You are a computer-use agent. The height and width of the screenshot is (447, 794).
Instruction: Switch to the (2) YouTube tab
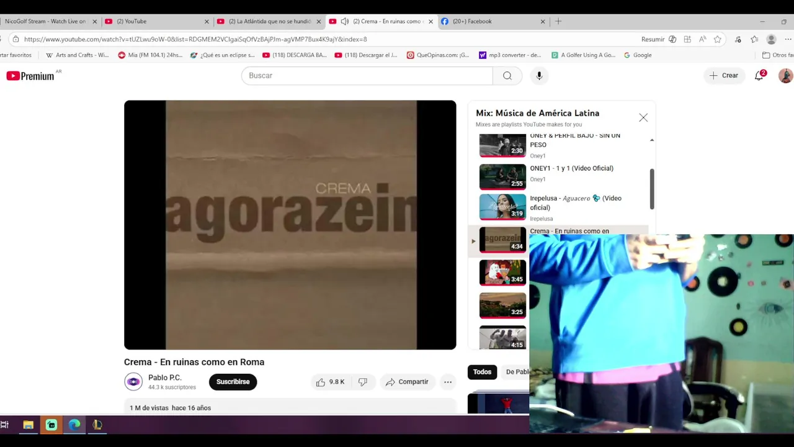click(x=158, y=21)
